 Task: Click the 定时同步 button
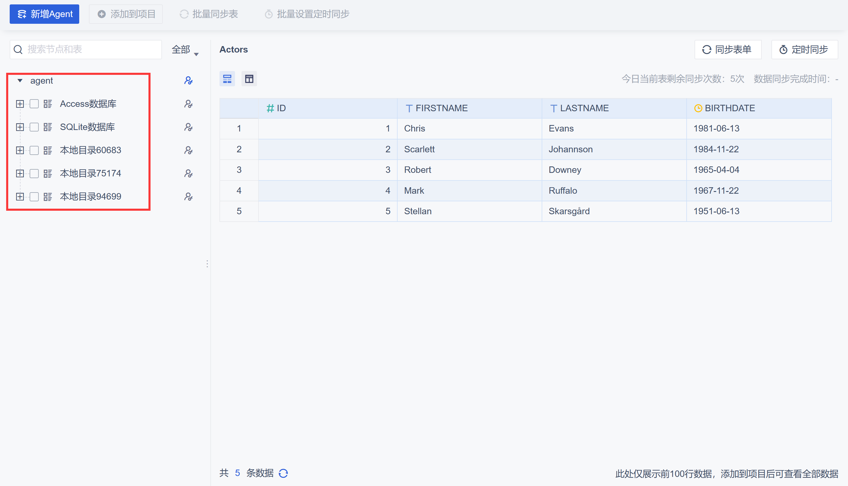pyautogui.click(x=804, y=49)
